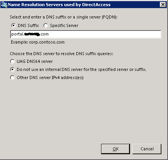Click the dialog title text in title bar
168x160 pixels.
coord(59,5)
